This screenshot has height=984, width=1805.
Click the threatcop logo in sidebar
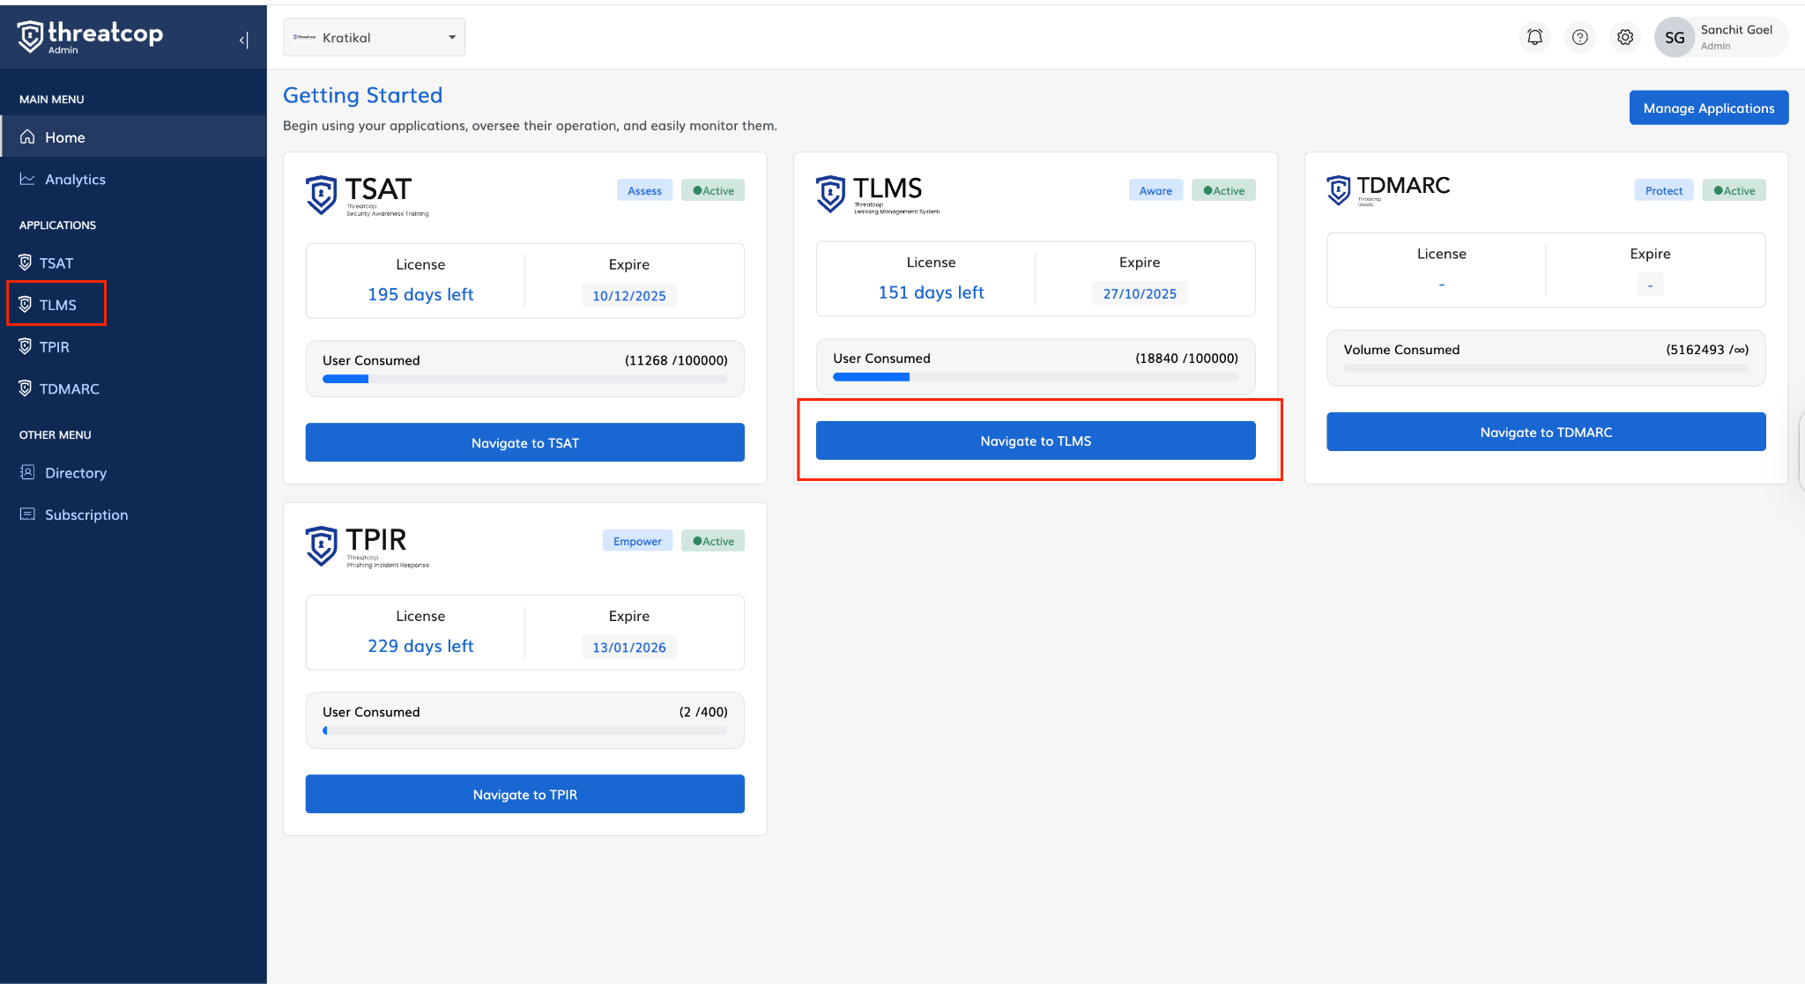coord(90,37)
